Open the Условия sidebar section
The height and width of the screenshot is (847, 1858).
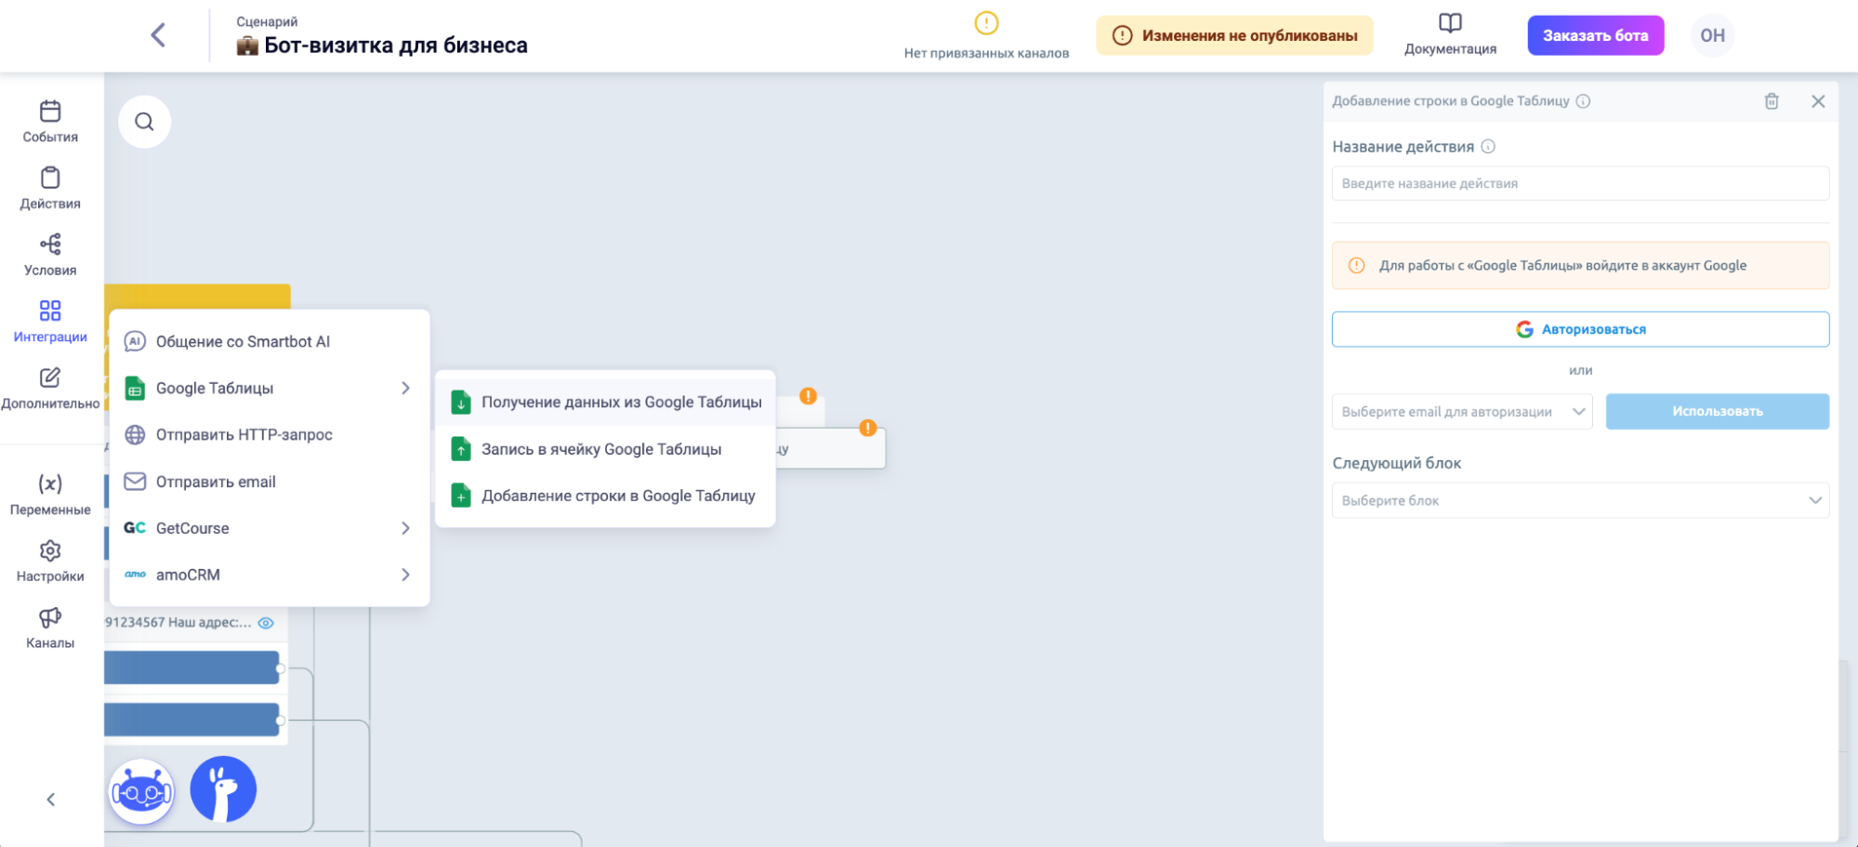click(50, 256)
